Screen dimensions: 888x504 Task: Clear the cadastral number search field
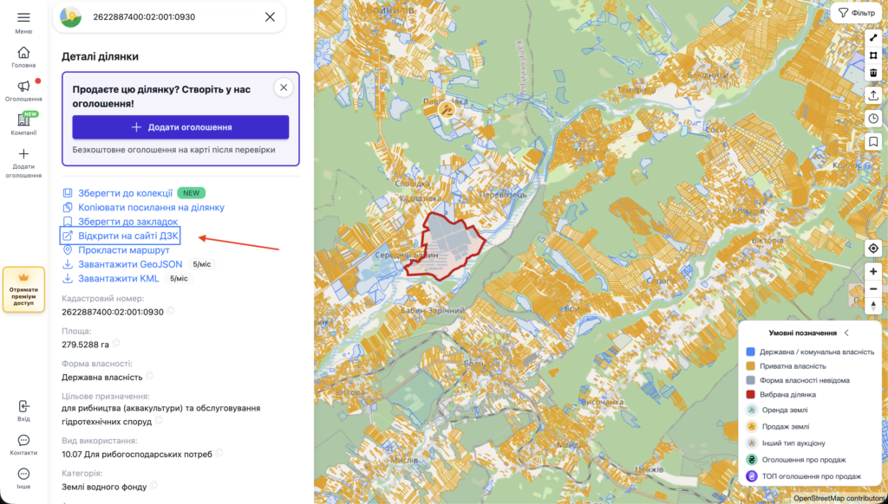click(x=271, y=17)
